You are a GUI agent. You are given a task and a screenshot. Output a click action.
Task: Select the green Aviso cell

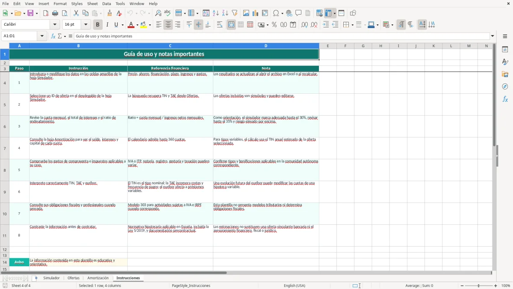[19, 262]
